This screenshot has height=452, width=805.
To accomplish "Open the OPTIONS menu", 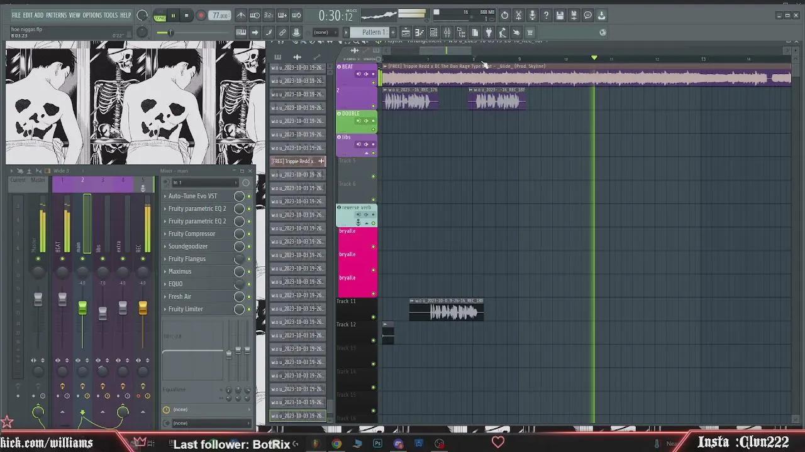I will (x=92, y=15).
